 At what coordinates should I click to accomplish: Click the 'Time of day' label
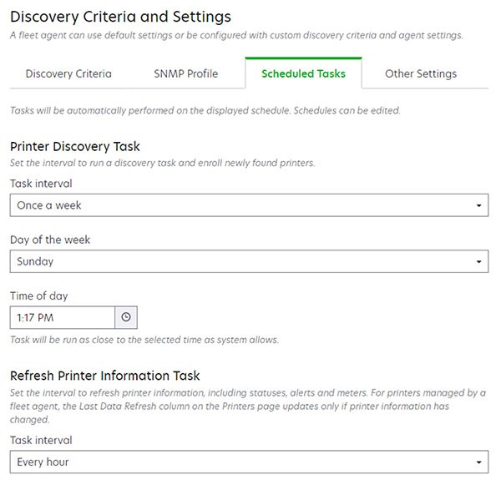pyautogui.click(x=39, y=296)
